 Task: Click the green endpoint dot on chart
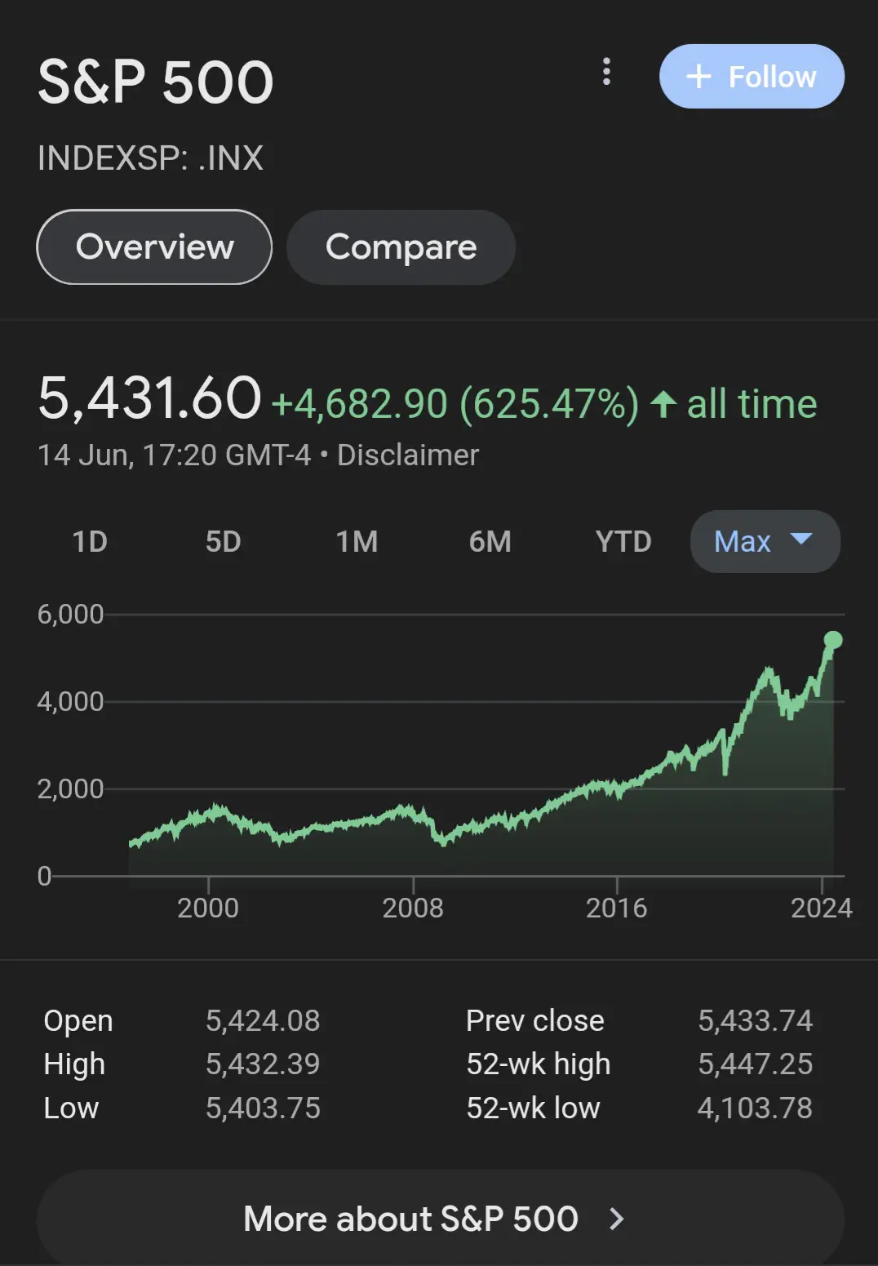coord(833,640)
